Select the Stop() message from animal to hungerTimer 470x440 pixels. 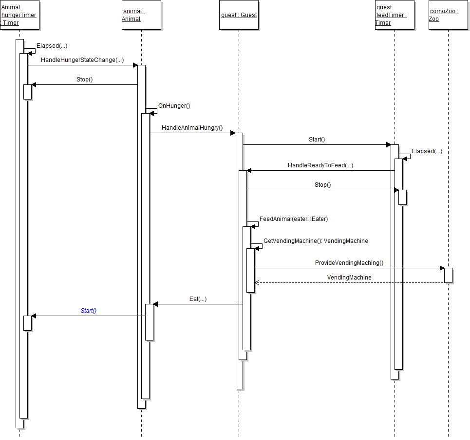[84, 80]
